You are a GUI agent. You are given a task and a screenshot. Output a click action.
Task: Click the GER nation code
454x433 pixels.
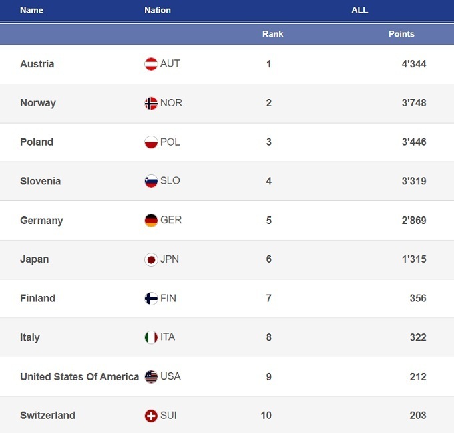[171, 220]
